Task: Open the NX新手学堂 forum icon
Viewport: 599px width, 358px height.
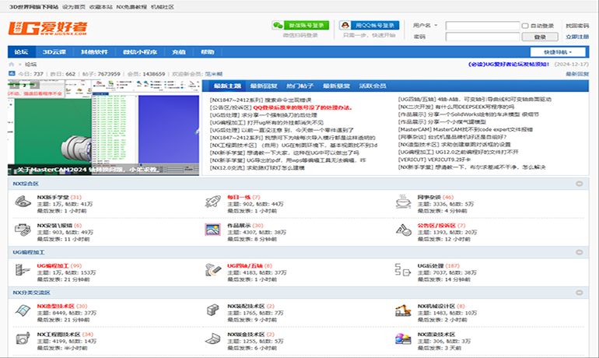Action: click(23, 202)
